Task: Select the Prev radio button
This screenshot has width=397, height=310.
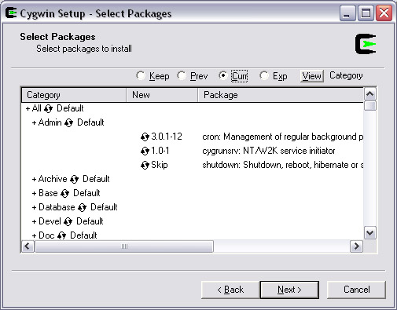Action: pyautogui.click(x=182, y=75)
